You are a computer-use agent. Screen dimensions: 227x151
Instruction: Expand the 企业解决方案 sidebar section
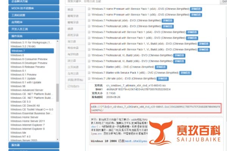(x=34, y=2)
